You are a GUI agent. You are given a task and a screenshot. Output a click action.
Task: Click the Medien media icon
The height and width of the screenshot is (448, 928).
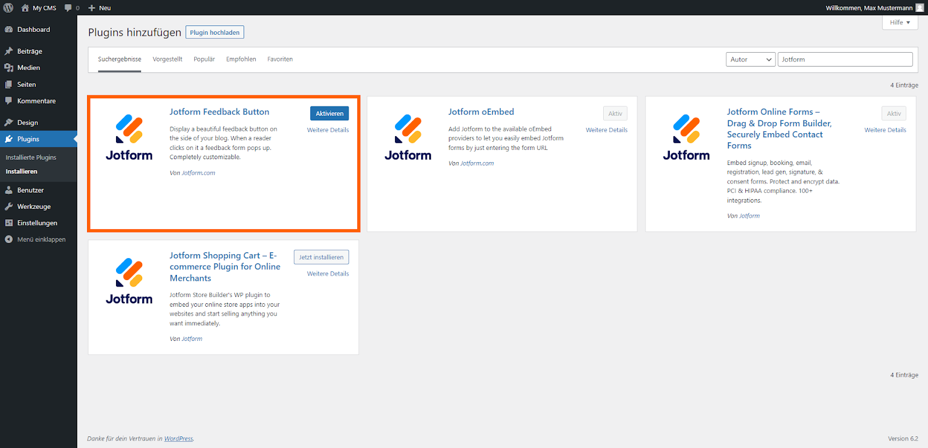point(9,68)
